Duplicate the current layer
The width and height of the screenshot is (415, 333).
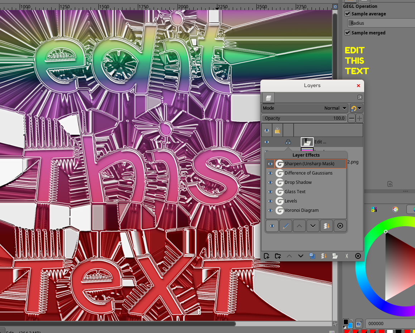click(x=312, y=256)
